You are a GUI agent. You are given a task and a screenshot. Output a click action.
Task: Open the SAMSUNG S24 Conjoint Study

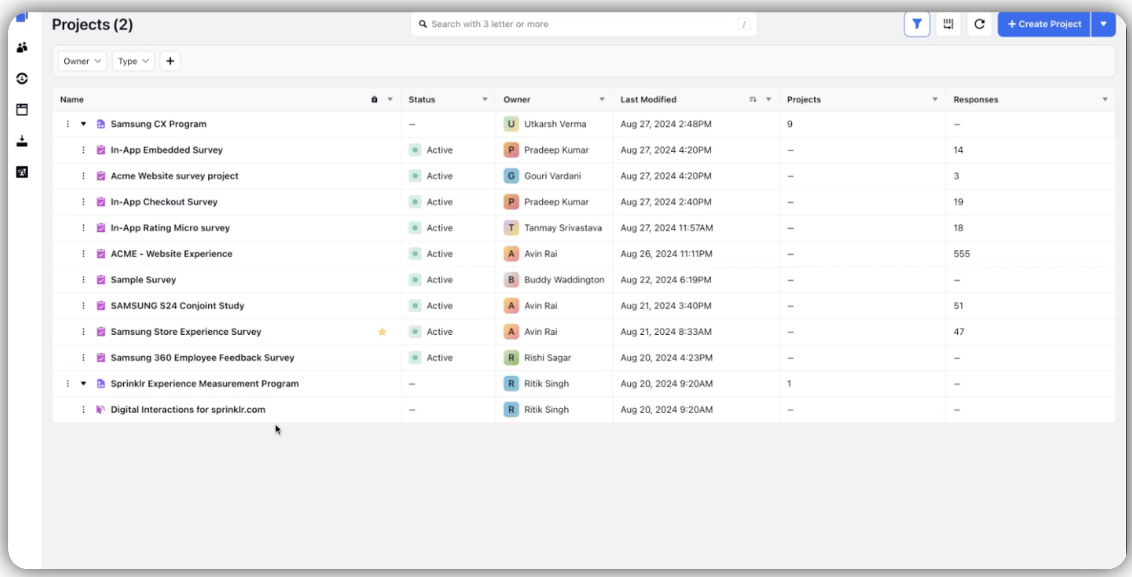click(x=177, y=306)
